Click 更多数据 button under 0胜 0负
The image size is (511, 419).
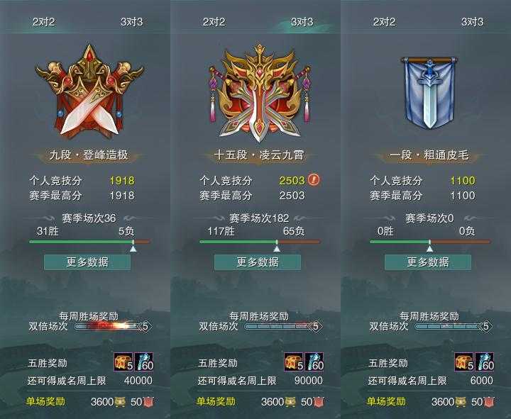[x=428, y=262]
